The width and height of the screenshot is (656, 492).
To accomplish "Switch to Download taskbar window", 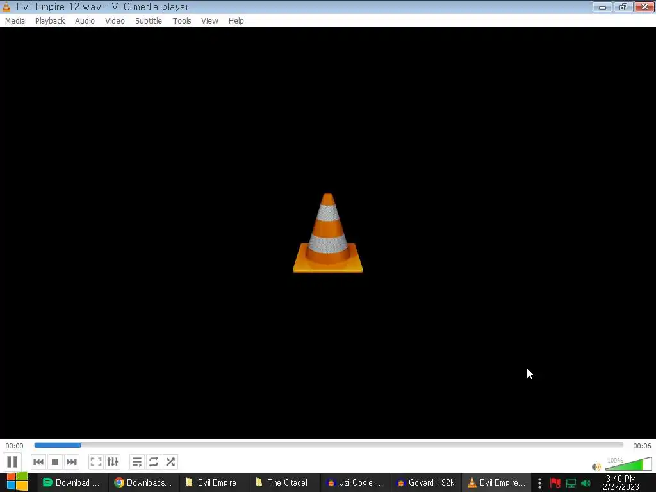I will (72, 482).
